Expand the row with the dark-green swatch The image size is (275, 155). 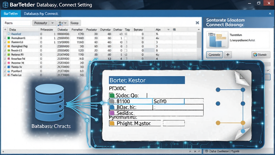(x=5, y=38)
